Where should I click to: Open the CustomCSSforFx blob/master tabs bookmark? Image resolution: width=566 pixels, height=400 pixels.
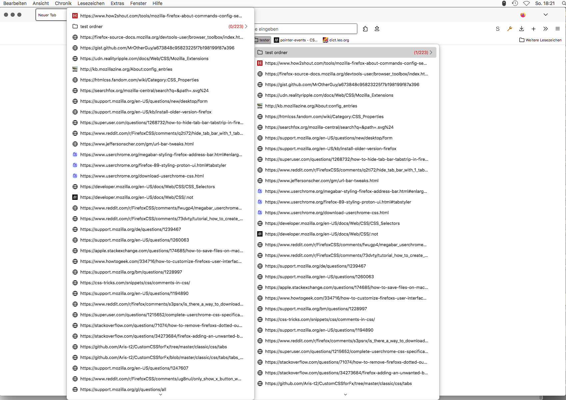click(161, 357)
